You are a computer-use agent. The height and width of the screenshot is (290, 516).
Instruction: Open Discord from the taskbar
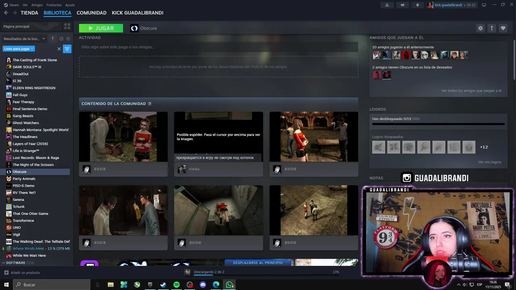(x=203, y=285)
